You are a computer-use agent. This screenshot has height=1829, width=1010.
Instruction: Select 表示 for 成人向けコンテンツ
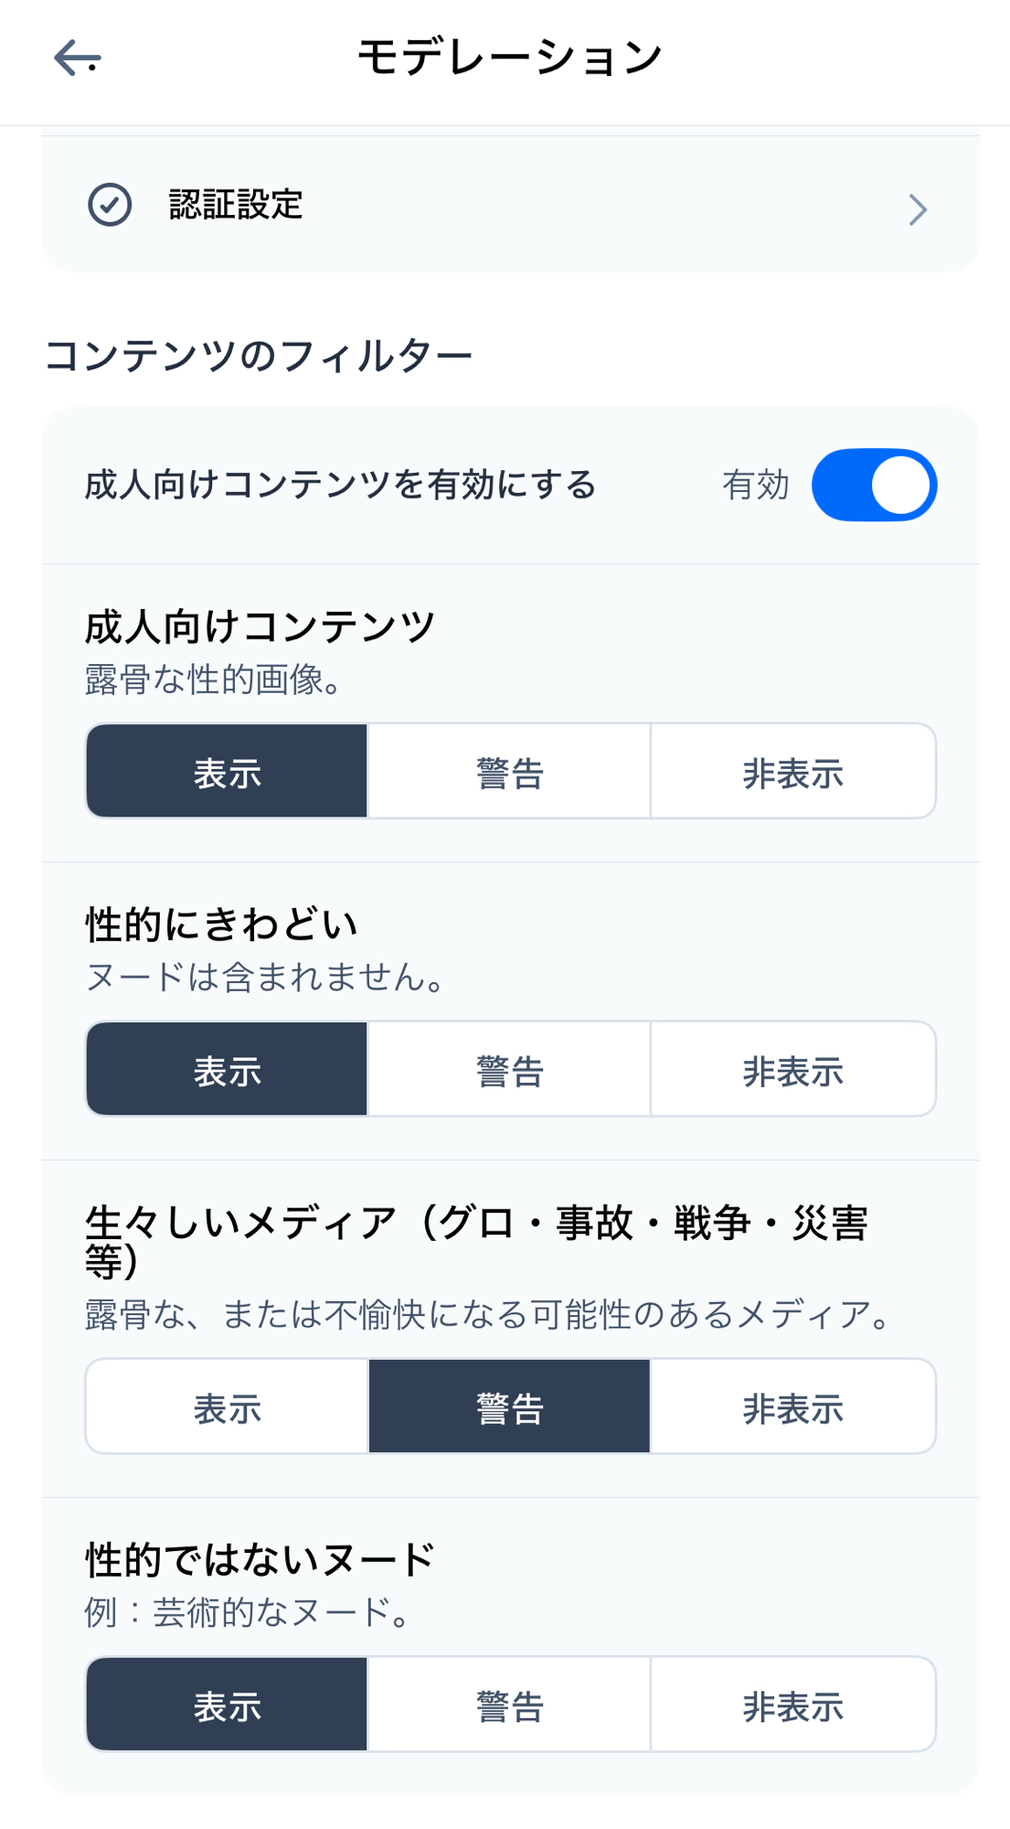pyautogui.click(x=228, y=772)
